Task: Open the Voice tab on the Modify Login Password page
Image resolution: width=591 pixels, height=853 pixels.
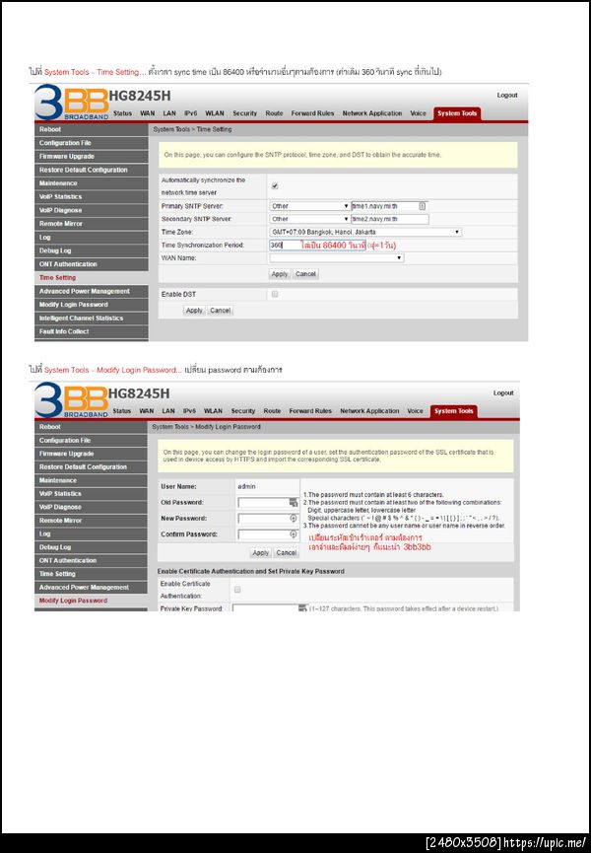Action: click(x=415, y=411)
